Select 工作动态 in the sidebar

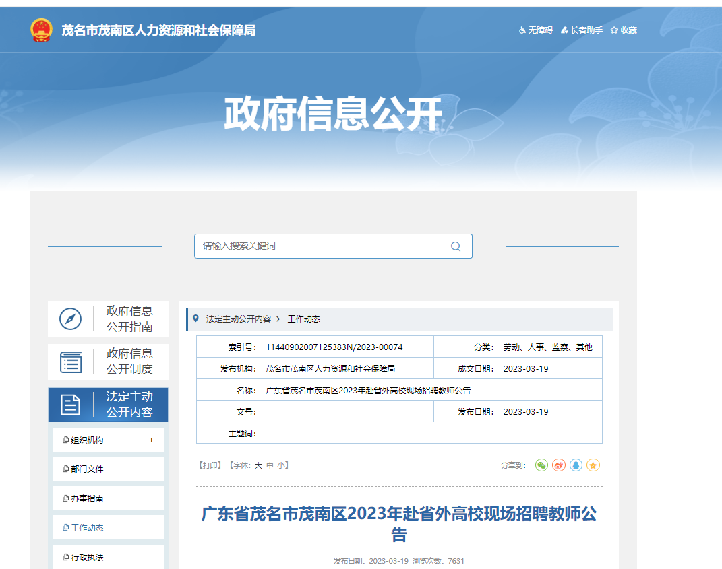(x=87, y=528)
